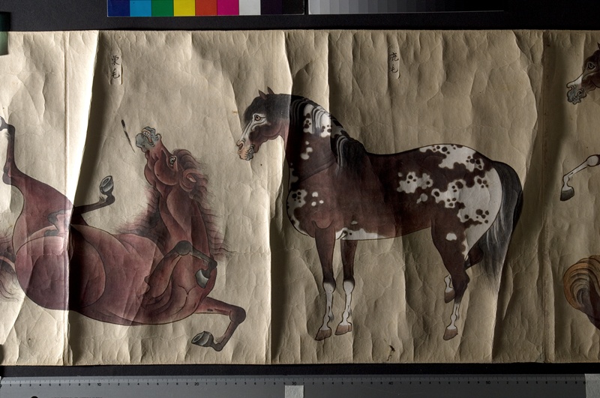Click the white patch on color chart
The image size is (600, 398).
(x=250, y=7)
